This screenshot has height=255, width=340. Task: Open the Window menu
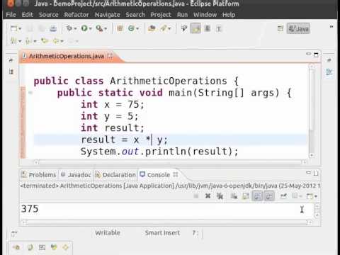pos(205,15)
